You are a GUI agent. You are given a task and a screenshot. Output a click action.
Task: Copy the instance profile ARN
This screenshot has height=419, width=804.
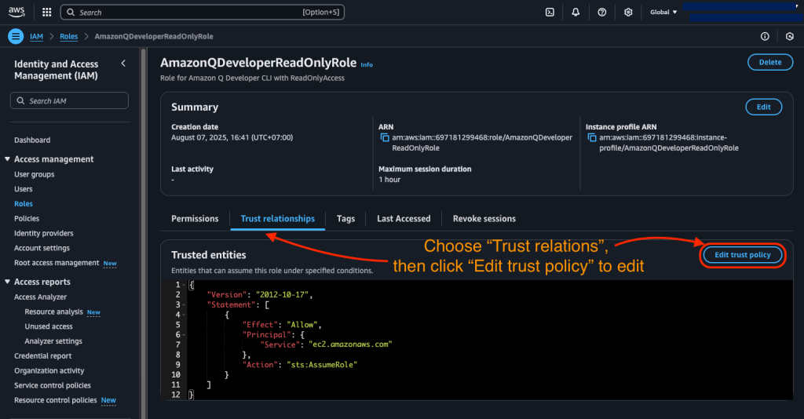(592, 137)
